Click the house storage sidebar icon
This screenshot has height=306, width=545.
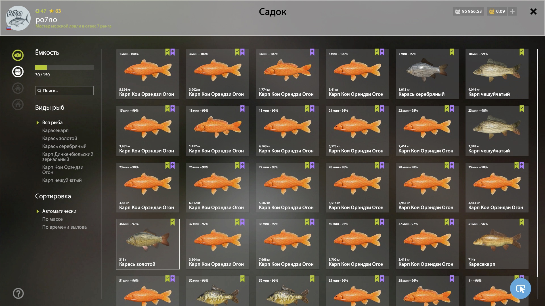(x=18, y=105)
